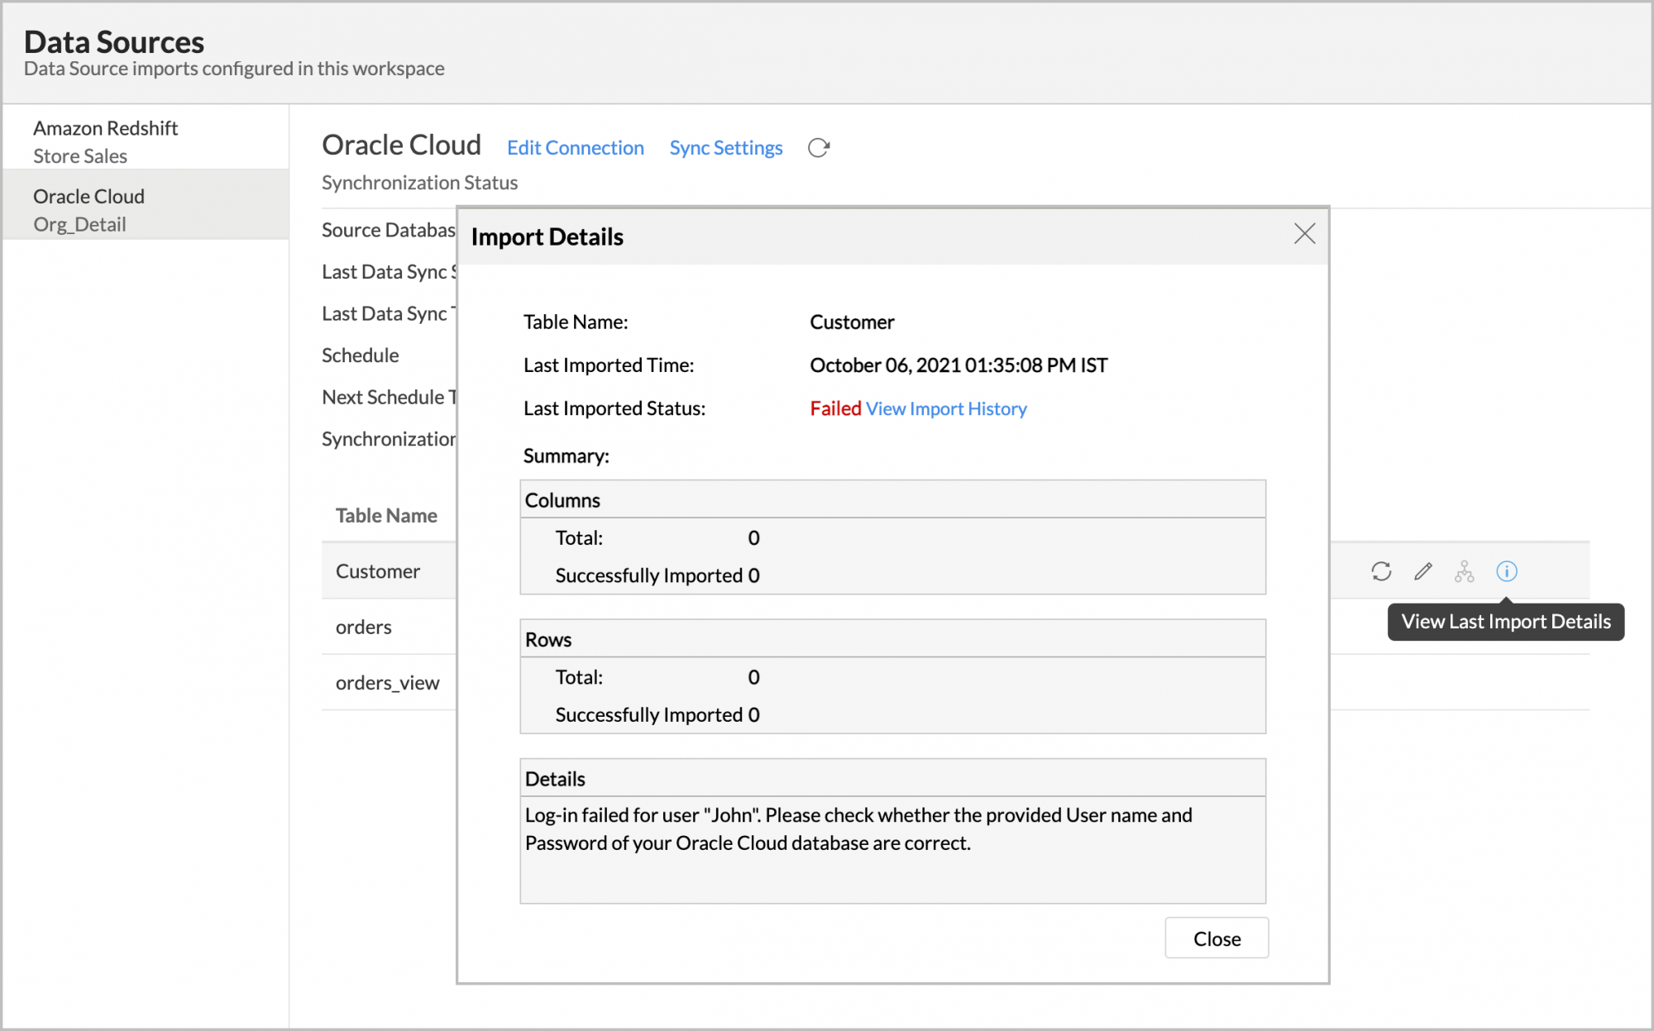Click the Oracle Cloud page heading

click(x=401, y=145)
